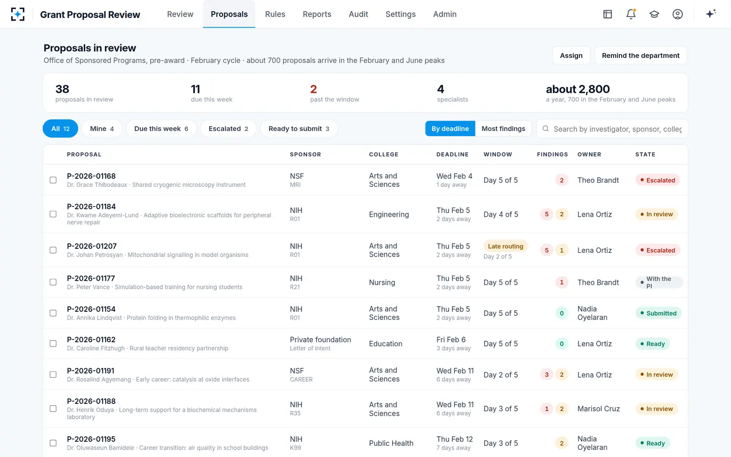Tick the checkbox for proposal P-2026-01184
Image resolution: width=731 pixels, height=457 pixels.
click(53, 214)
